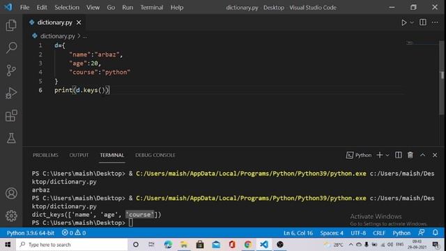Split the editor to the right
The width and height of the screenshot is (446, 251).
point(423,22)
